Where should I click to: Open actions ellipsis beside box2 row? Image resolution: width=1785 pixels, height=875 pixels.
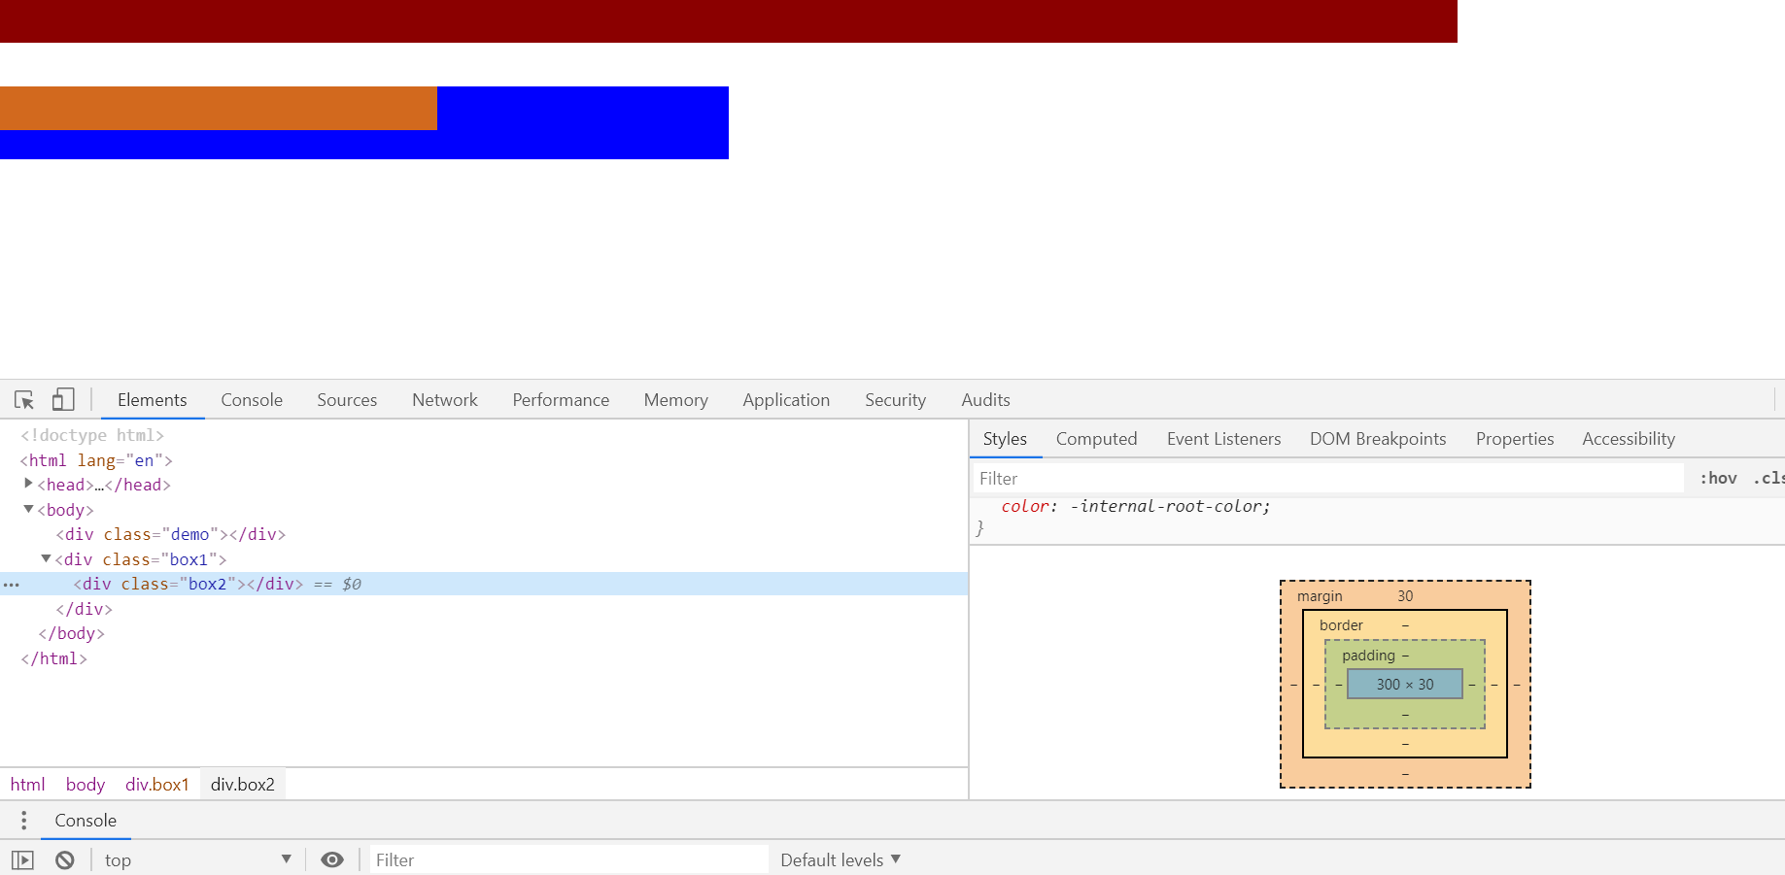coord(12,585)
